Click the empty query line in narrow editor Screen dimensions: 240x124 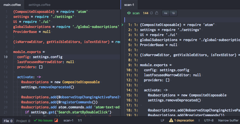click(182, 20)
